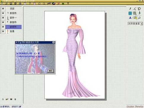This screenshot has height=108, width=144.
Task: Pick the lasso selection tool
Action: coord(139,9)
